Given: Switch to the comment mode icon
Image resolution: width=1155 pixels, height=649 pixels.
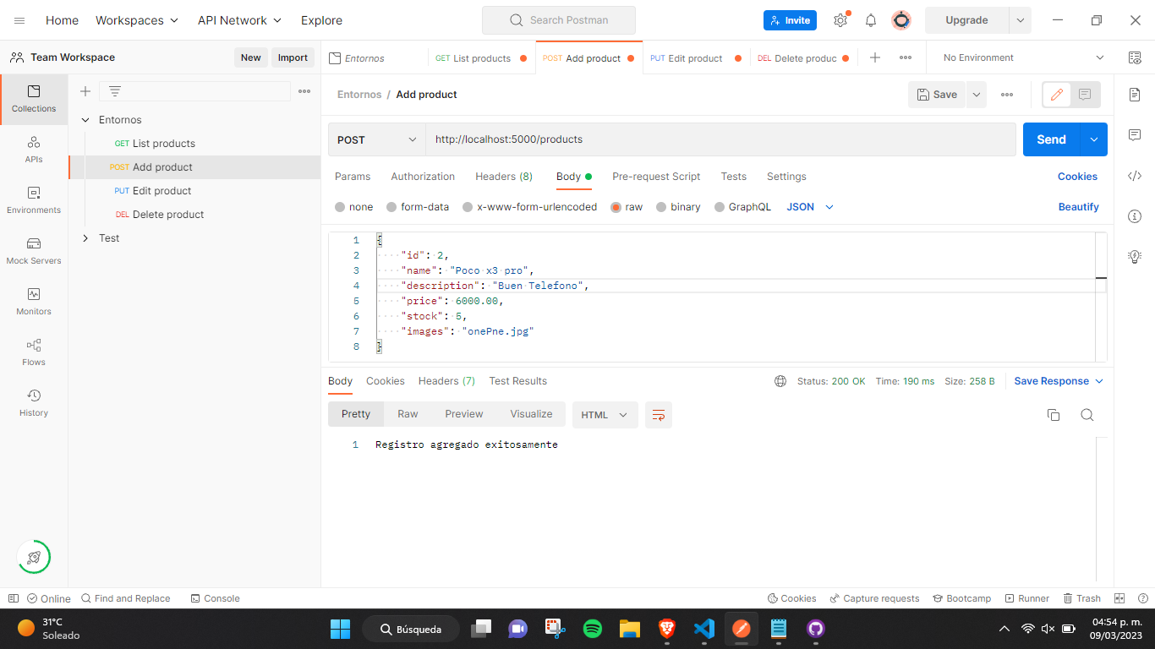Looking at the screenshot, I should tap(1085, 95).
